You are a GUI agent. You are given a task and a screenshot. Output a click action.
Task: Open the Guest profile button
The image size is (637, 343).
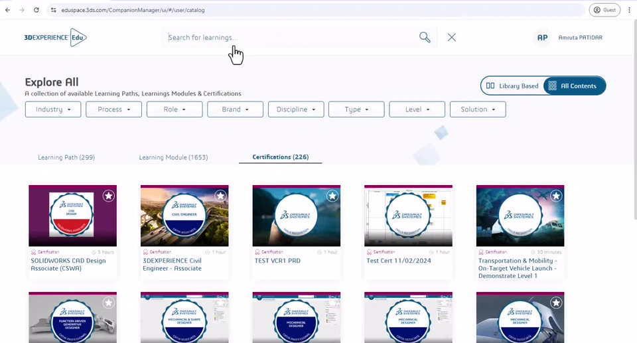[604, 10]
